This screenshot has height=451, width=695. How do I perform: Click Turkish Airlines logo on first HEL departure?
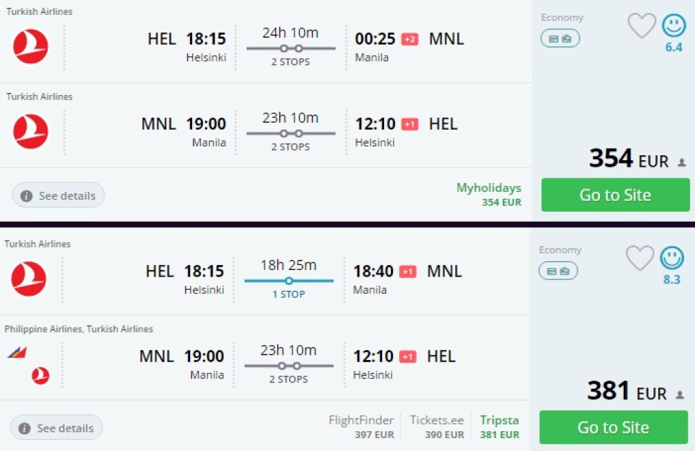[x=31, y=47]
